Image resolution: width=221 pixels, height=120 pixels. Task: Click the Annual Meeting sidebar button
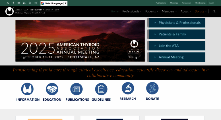coord(176,57)
